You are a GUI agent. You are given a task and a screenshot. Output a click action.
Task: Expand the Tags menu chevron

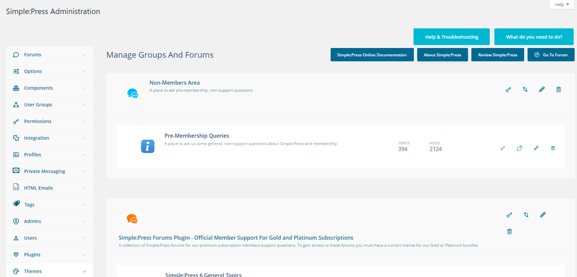pyautogui.click(x=84, y=205)
